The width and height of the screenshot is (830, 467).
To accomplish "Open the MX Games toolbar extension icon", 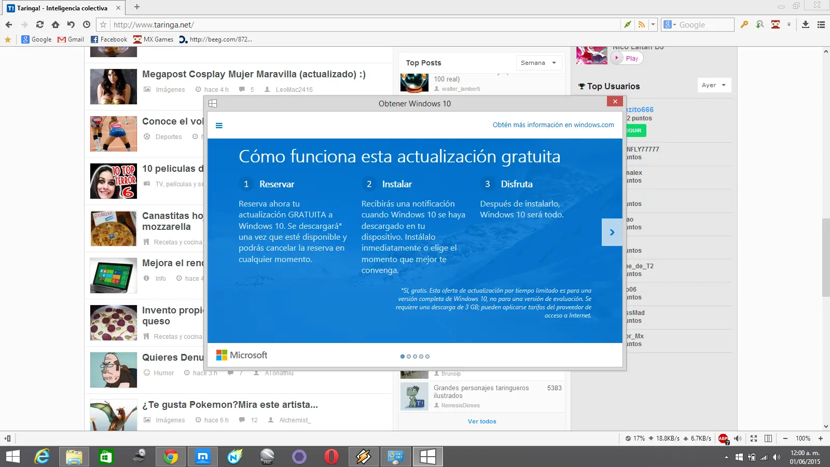I will (x=776, y=24).
